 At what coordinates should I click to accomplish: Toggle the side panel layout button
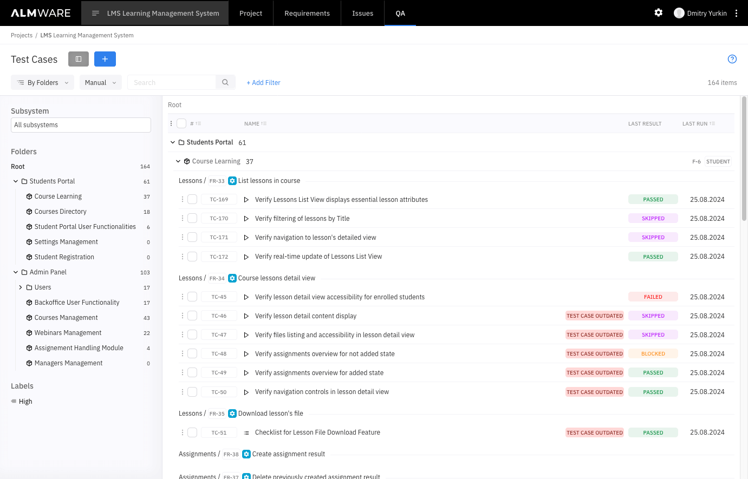click(x=79, y=59)
